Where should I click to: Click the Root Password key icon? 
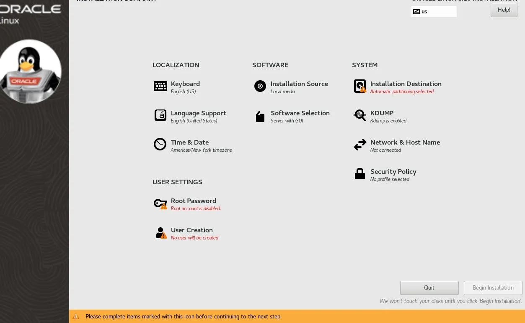pos(160,204)
